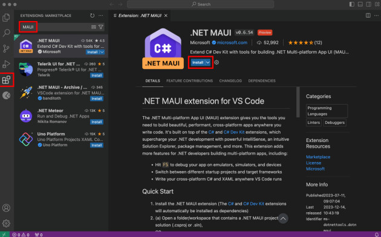Open the Explorer view in activity bar
The height and width of the screenshot is (237, 381).
6,18
